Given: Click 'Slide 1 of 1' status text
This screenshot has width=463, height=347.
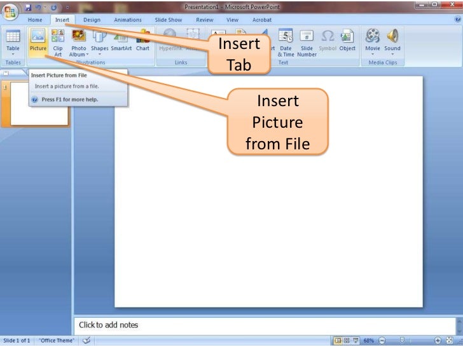Looking at the screenshot, I should click(17, 341).
